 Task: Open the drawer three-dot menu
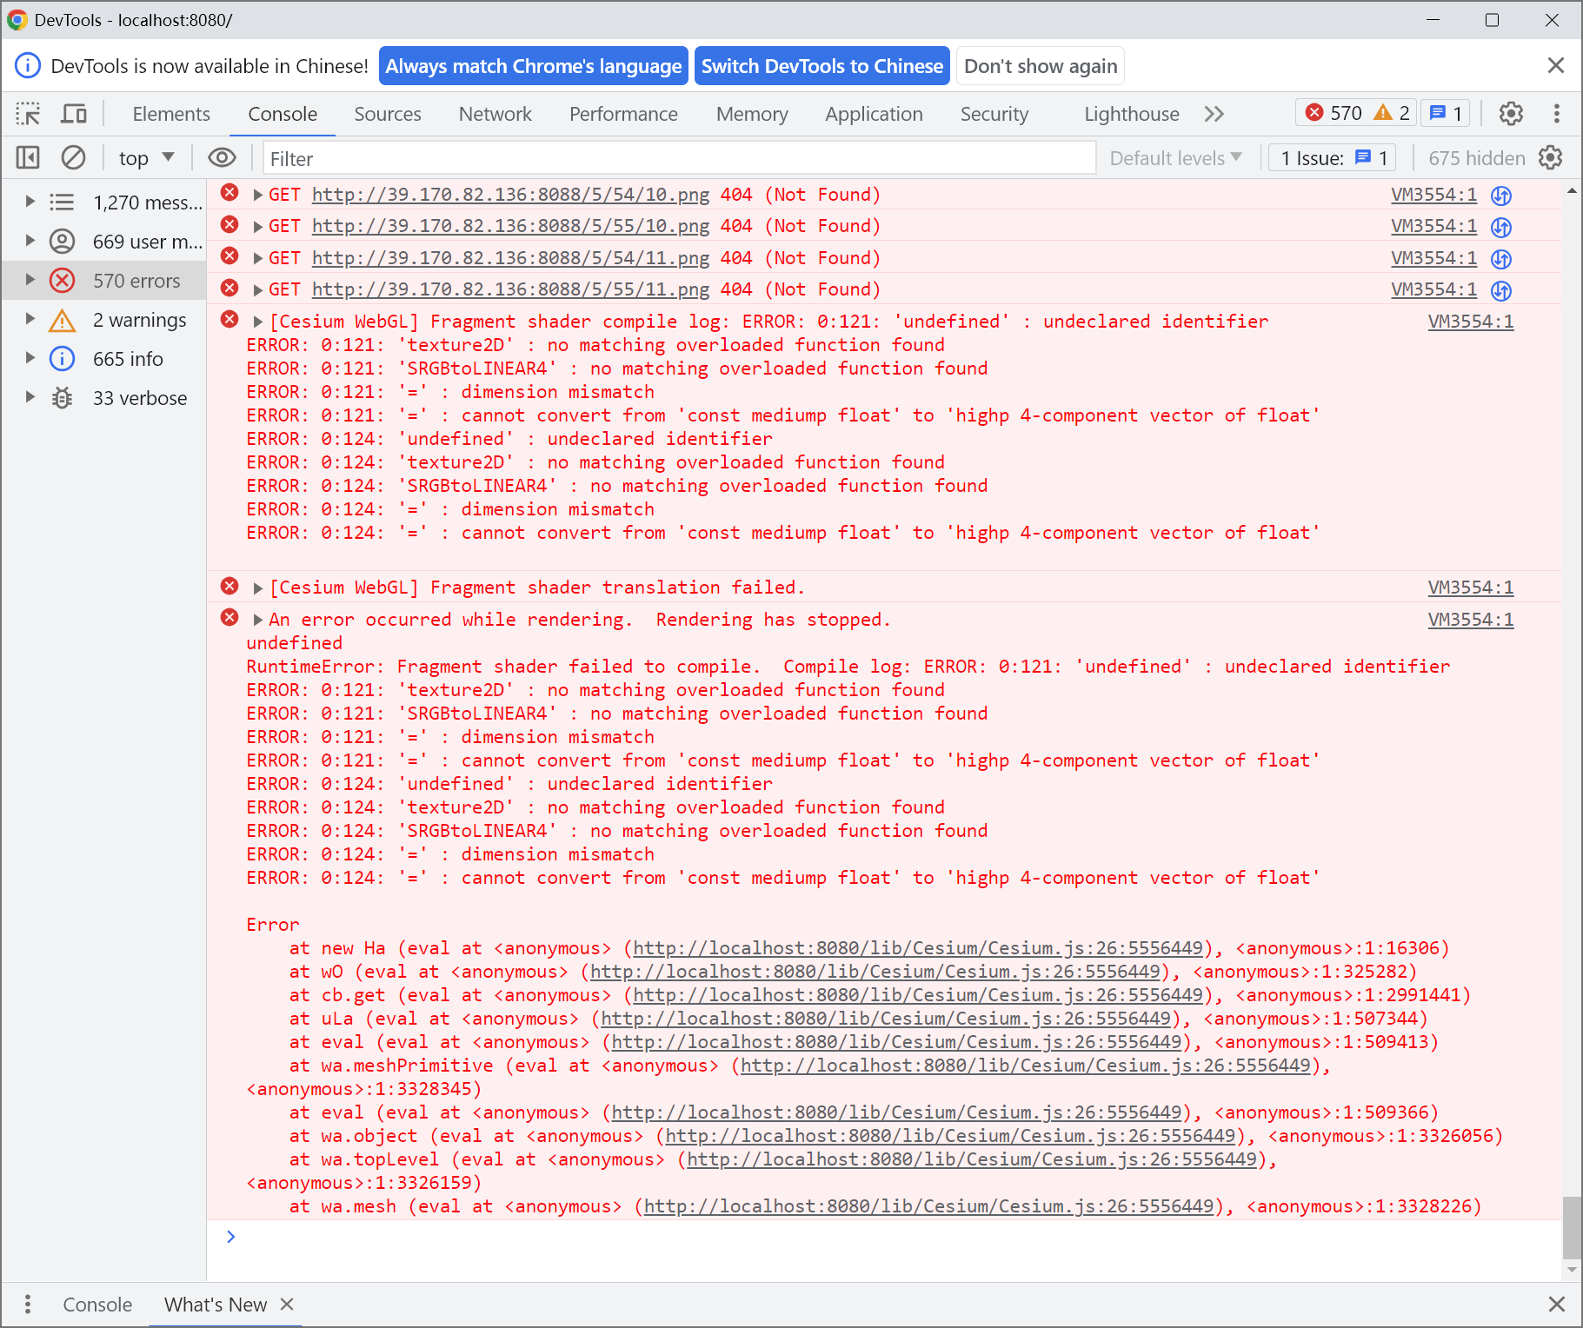[28, 1304]
